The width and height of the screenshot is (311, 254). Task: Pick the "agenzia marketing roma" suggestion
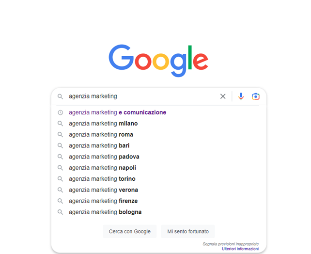[101, 135]
